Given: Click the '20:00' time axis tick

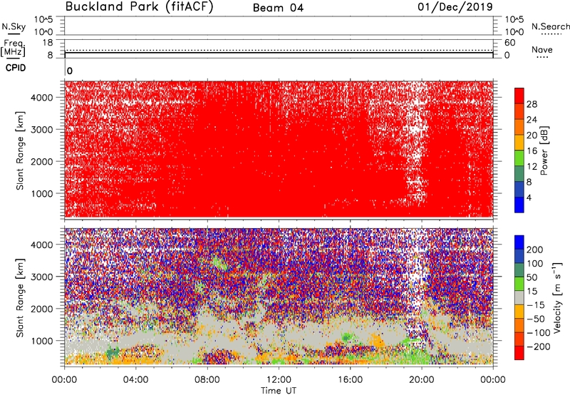Looking at the screenshot, I should click(x=421, y=380).
